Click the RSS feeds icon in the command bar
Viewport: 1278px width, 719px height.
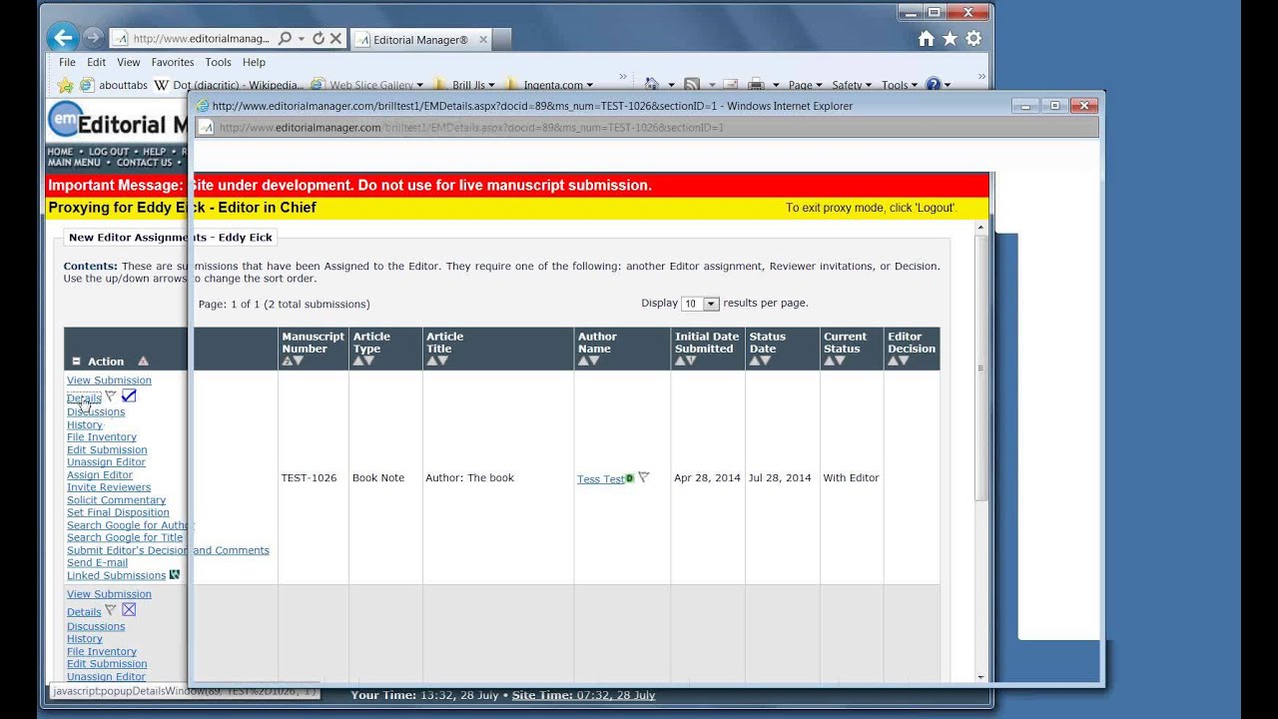691,85
